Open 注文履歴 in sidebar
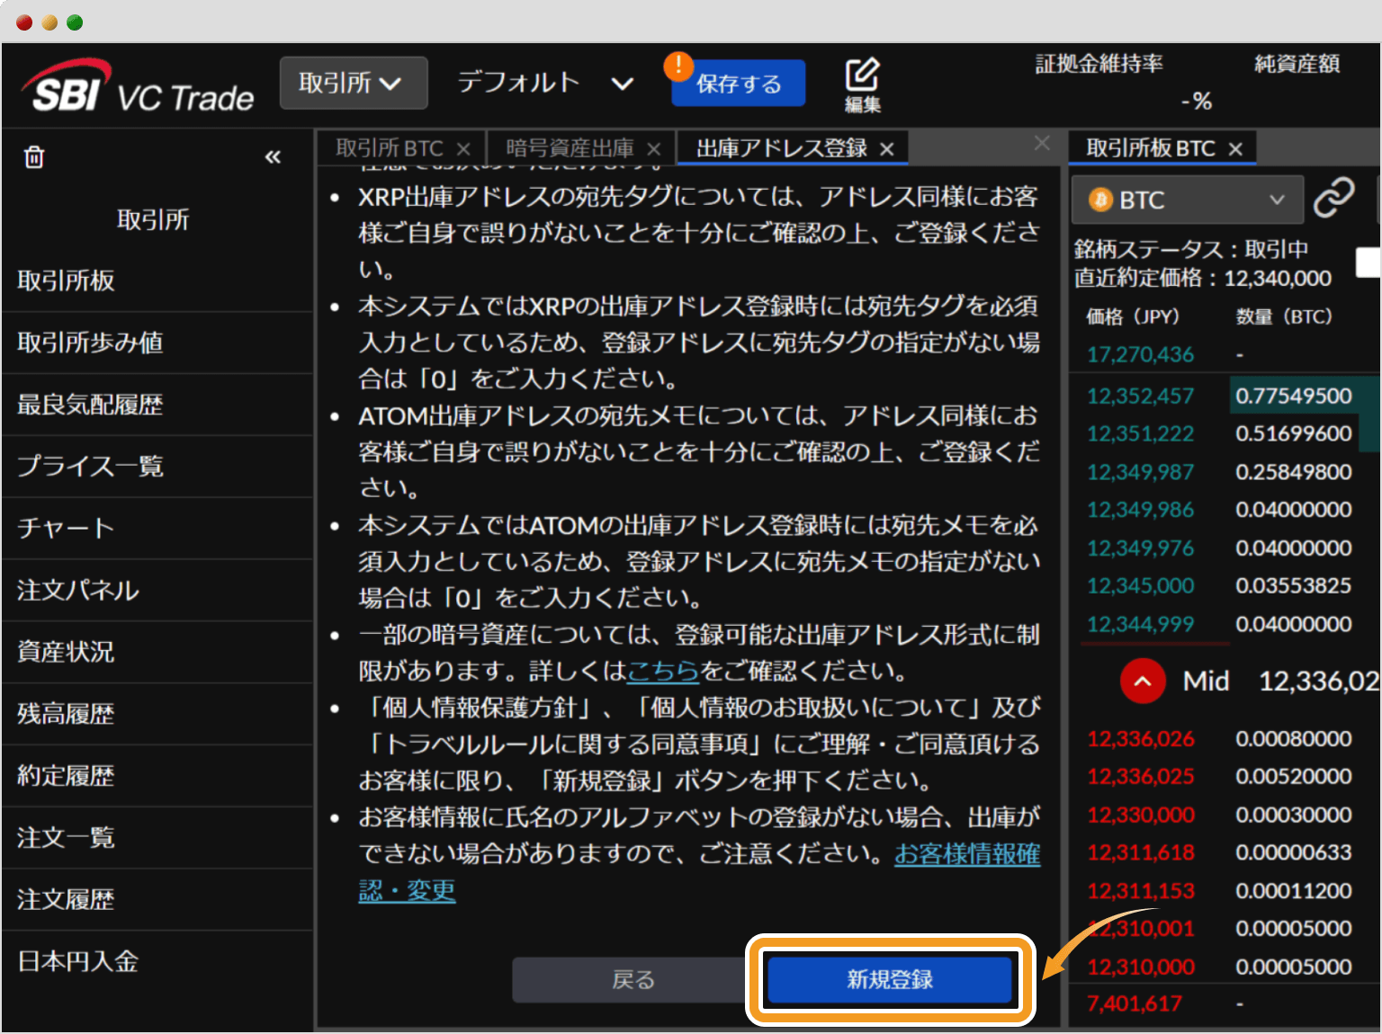Viewport: 1382px width, 1034px height. pyautogui.click(x=157, y=899)
